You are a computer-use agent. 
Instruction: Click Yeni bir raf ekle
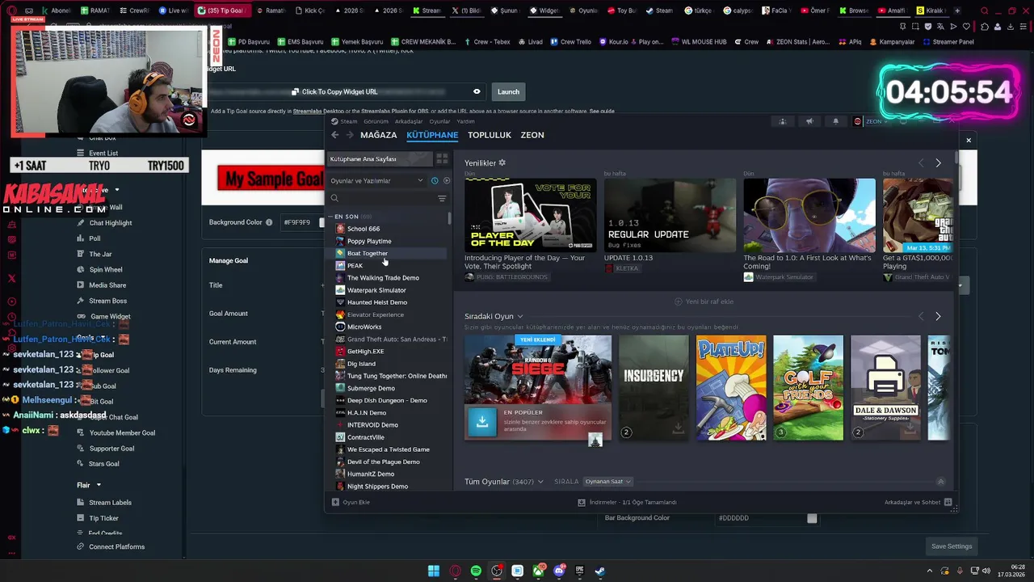(704, 302)
